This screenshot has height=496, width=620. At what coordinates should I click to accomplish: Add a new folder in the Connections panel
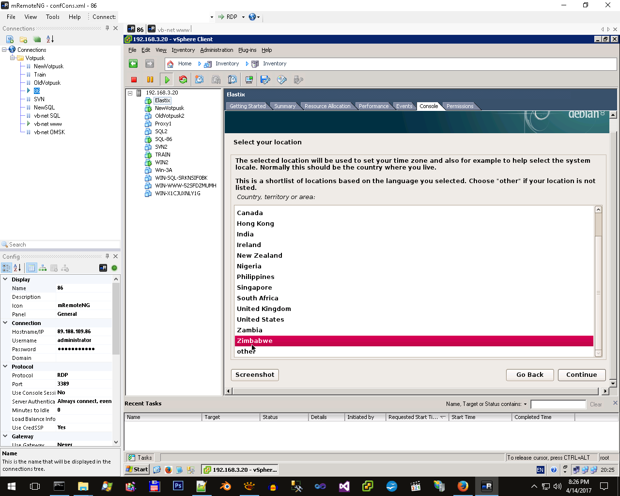[23, 39]
